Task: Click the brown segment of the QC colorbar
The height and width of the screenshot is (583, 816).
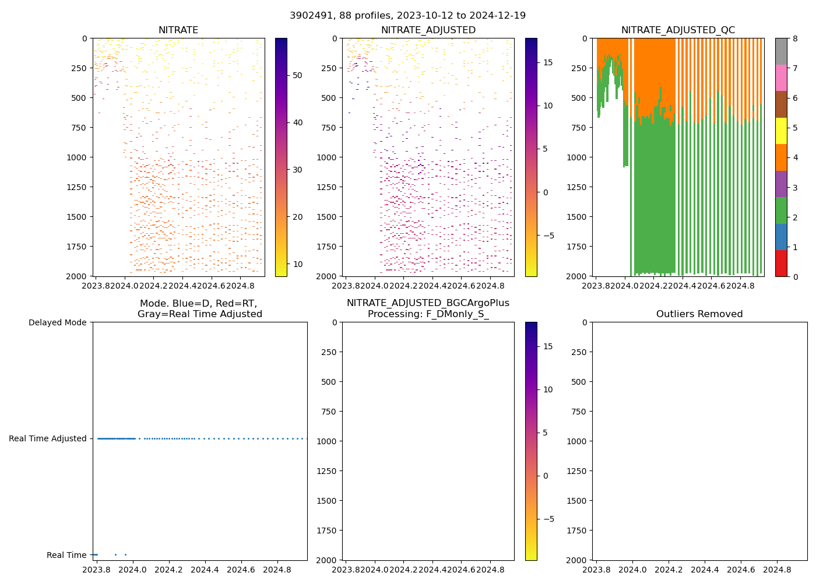Action: pyautogui.click(x=781, y=104)
